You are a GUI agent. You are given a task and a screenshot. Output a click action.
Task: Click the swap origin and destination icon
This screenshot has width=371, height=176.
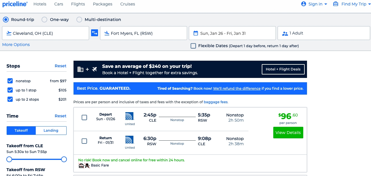tap(95, 33)
